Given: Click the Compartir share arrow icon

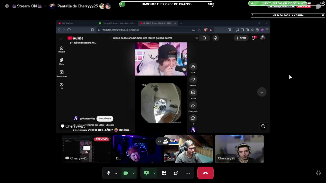Looking at the screenshot, I should pos(193,105).
